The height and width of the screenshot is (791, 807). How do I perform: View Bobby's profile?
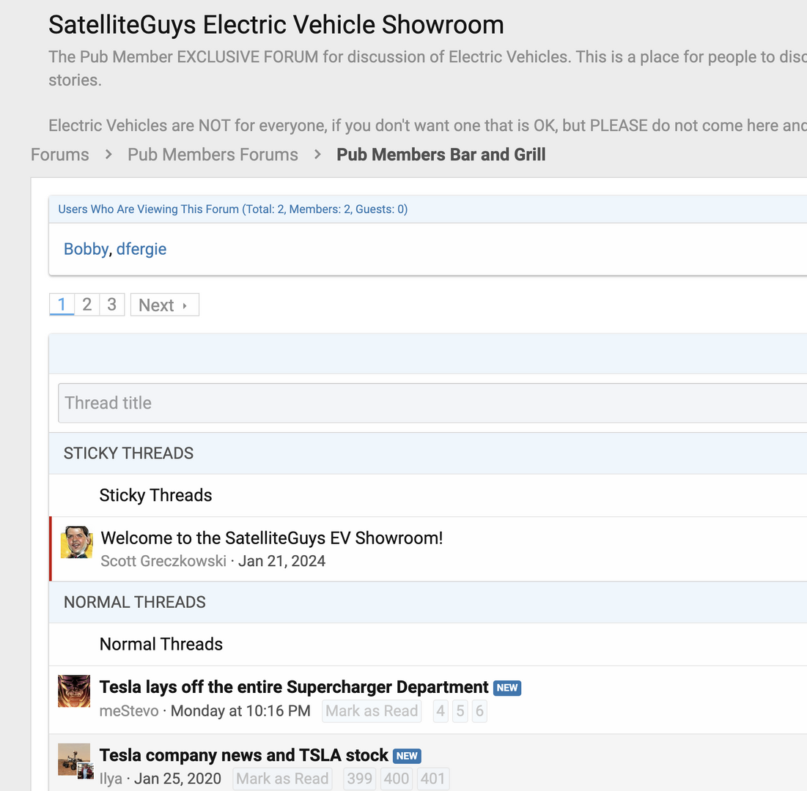(x=86, y=249)
